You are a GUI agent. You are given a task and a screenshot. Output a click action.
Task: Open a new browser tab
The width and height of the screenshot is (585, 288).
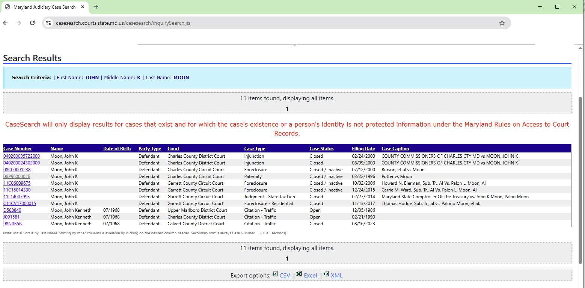(96, 7)
